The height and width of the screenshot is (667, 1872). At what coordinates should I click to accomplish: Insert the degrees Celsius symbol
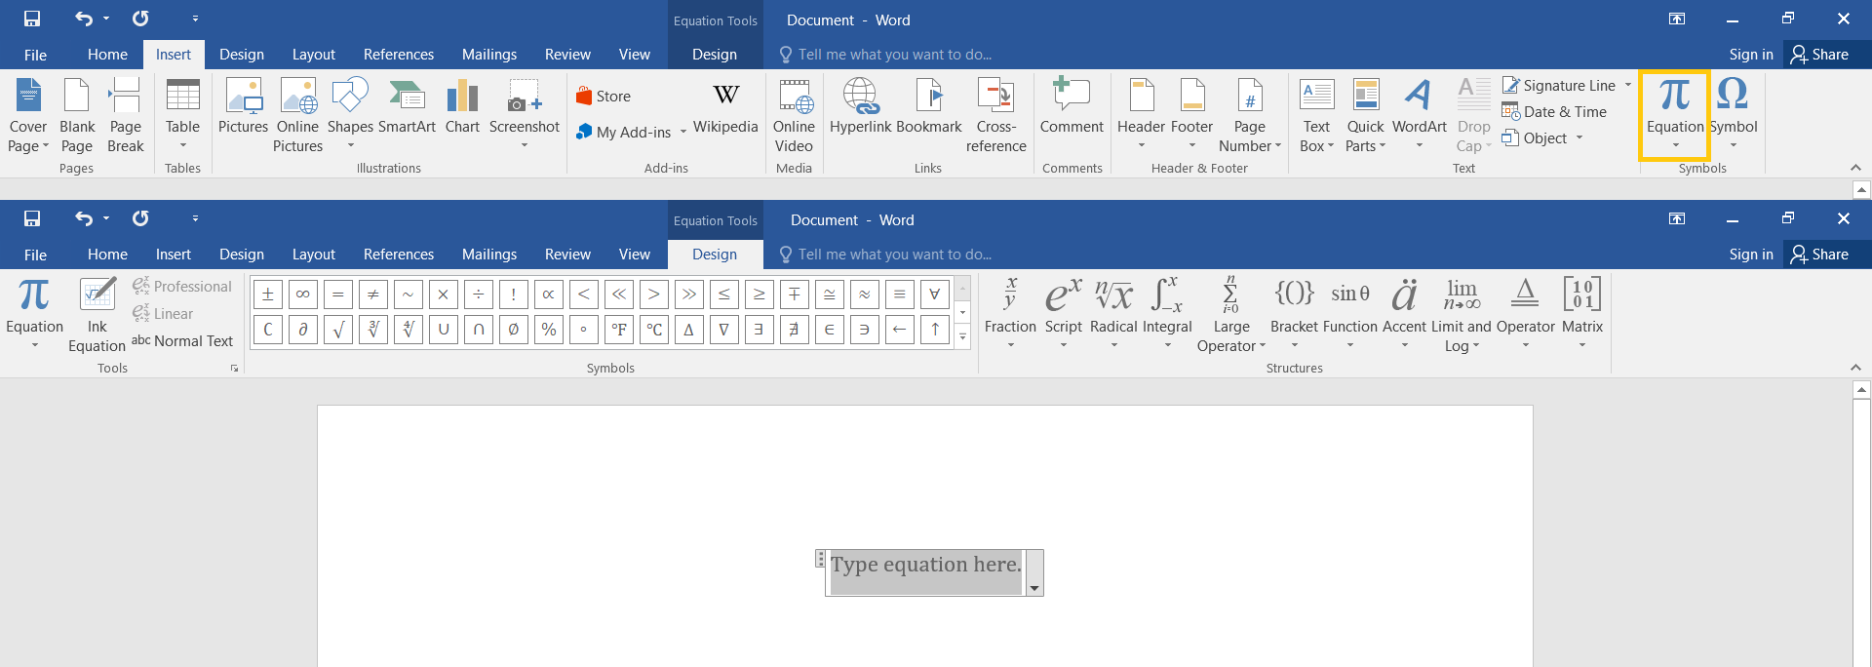[654, 330]
